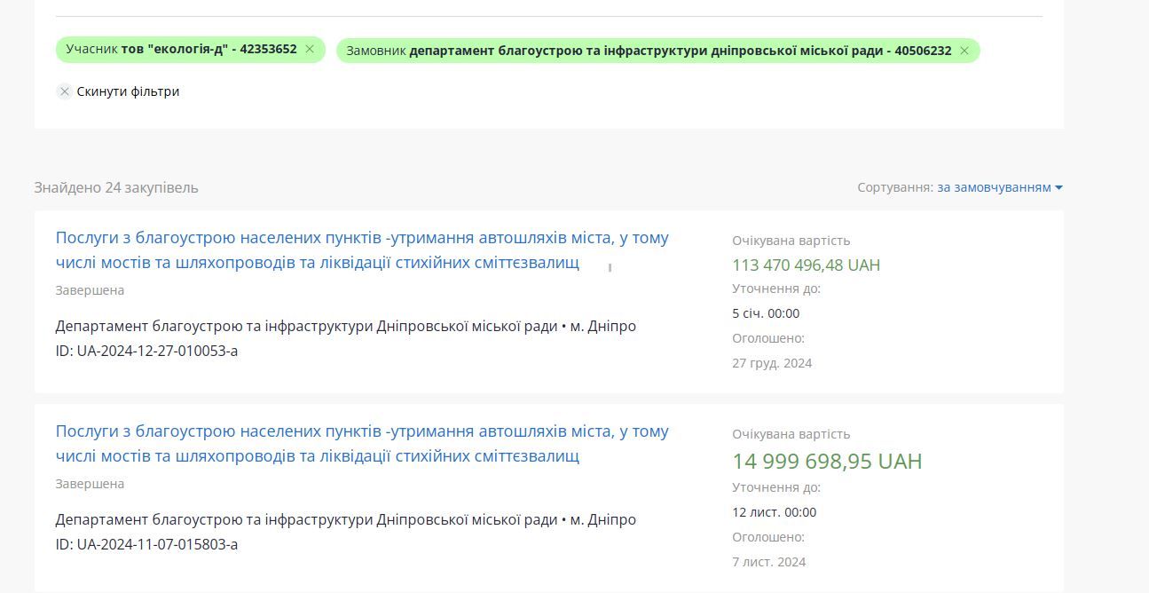Click the triangle next to за замовчуванням
Image resolution: width=1149 pixels, height=593 pixels.
[1058, 187]
